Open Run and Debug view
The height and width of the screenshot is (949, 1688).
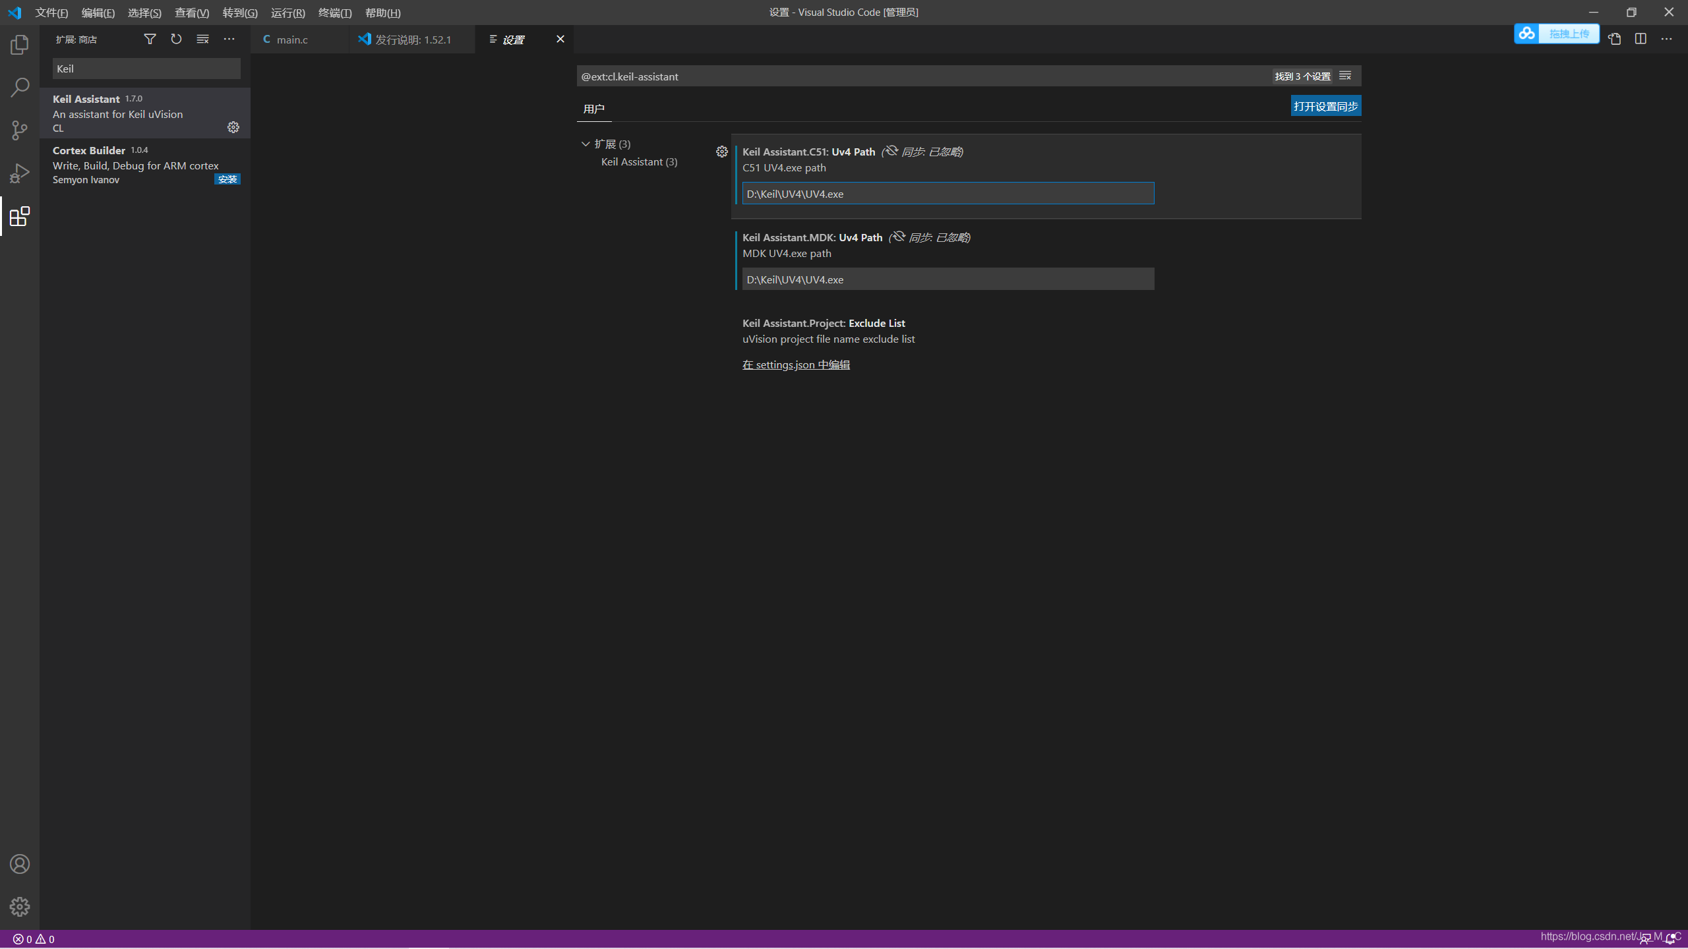click(x=20, y=173)
